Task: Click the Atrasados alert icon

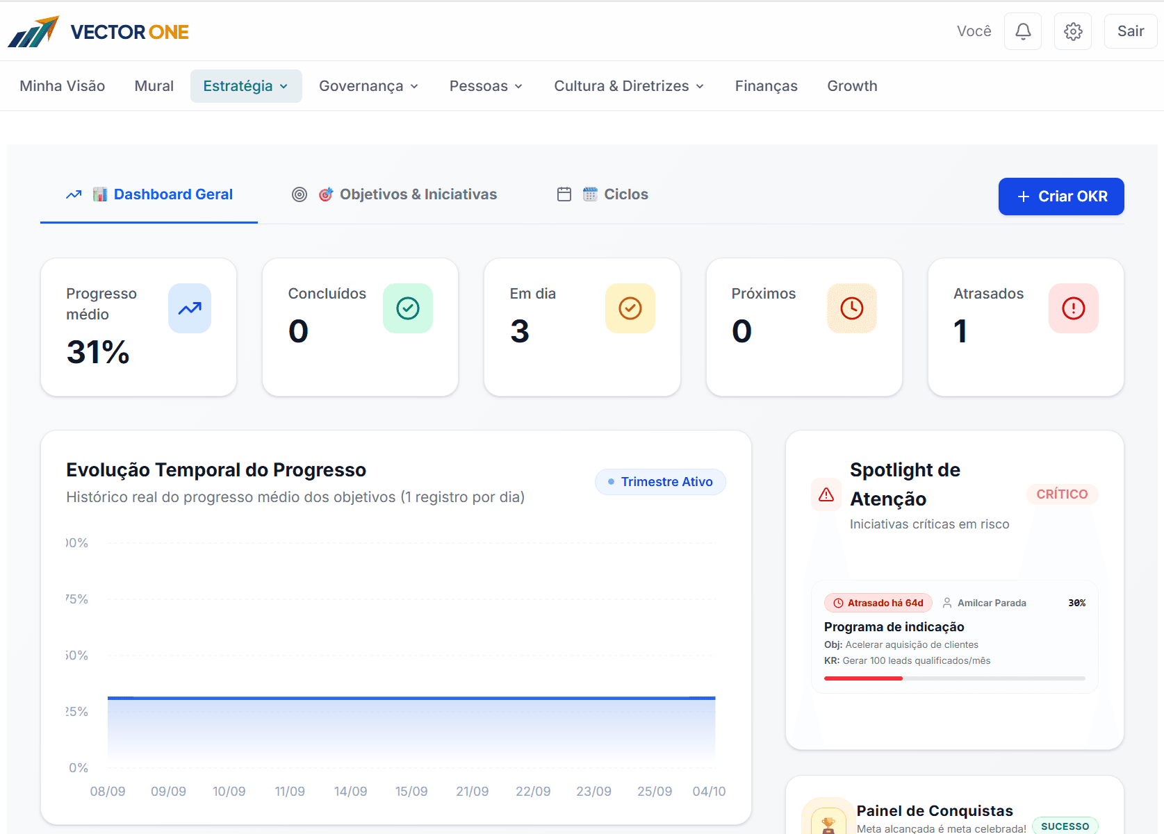Action: 1074,308
